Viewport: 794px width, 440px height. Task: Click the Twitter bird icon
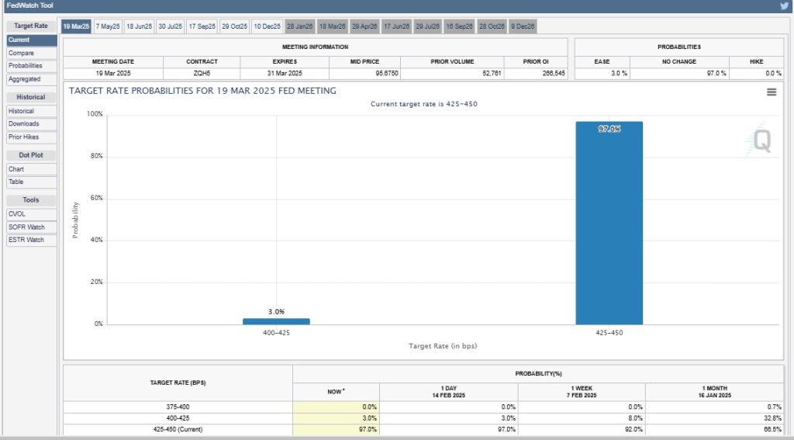(784, 6)
